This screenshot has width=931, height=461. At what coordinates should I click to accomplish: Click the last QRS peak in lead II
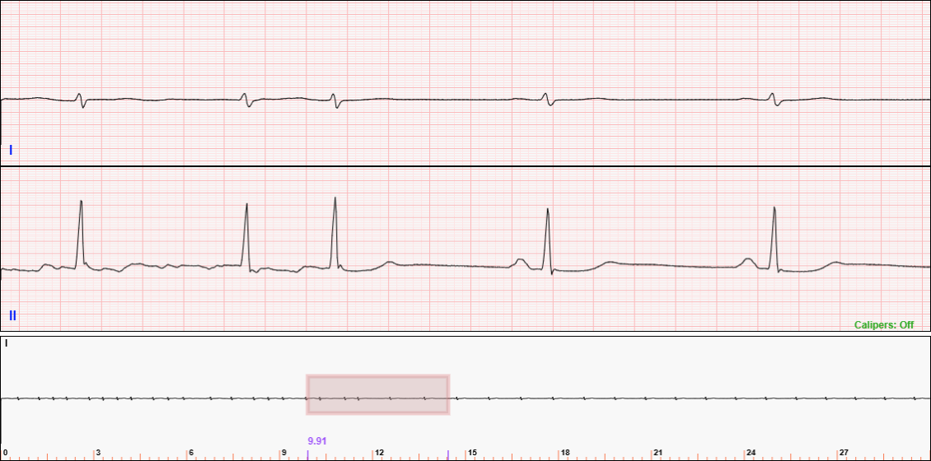point(774,209)
